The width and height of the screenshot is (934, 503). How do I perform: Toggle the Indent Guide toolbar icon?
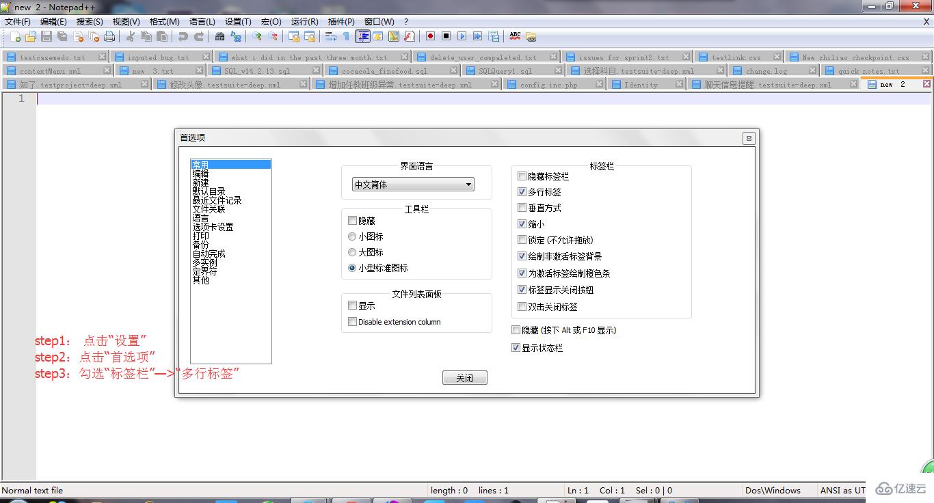[362, 36]
